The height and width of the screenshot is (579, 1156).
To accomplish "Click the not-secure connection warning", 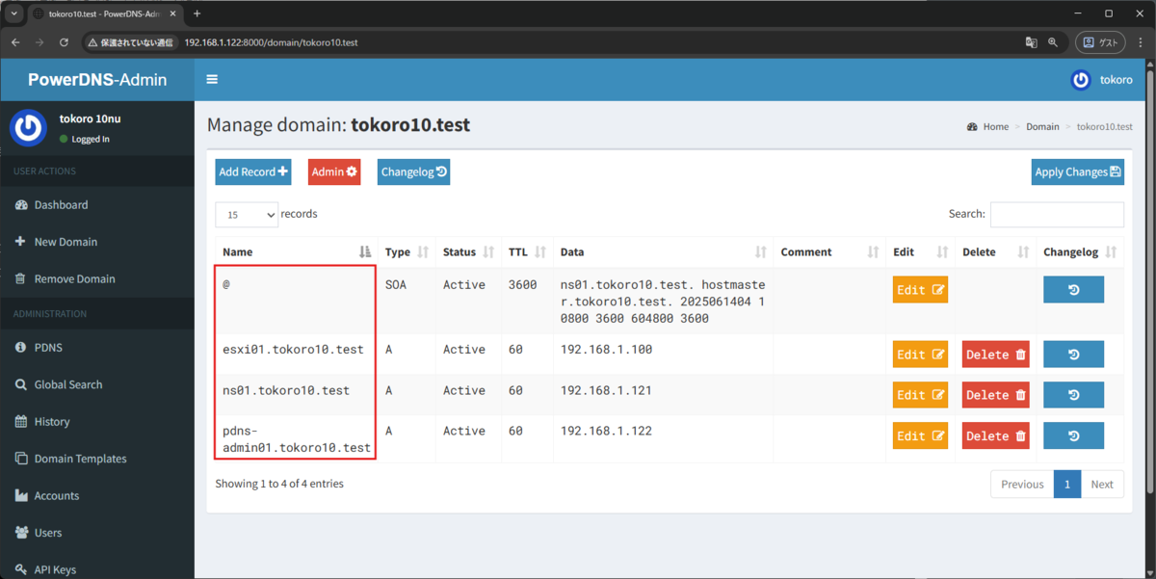I will pos(129,42).
